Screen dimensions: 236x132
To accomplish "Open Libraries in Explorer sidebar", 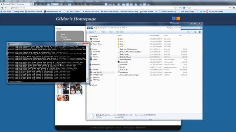I will [x=94, y=49].
